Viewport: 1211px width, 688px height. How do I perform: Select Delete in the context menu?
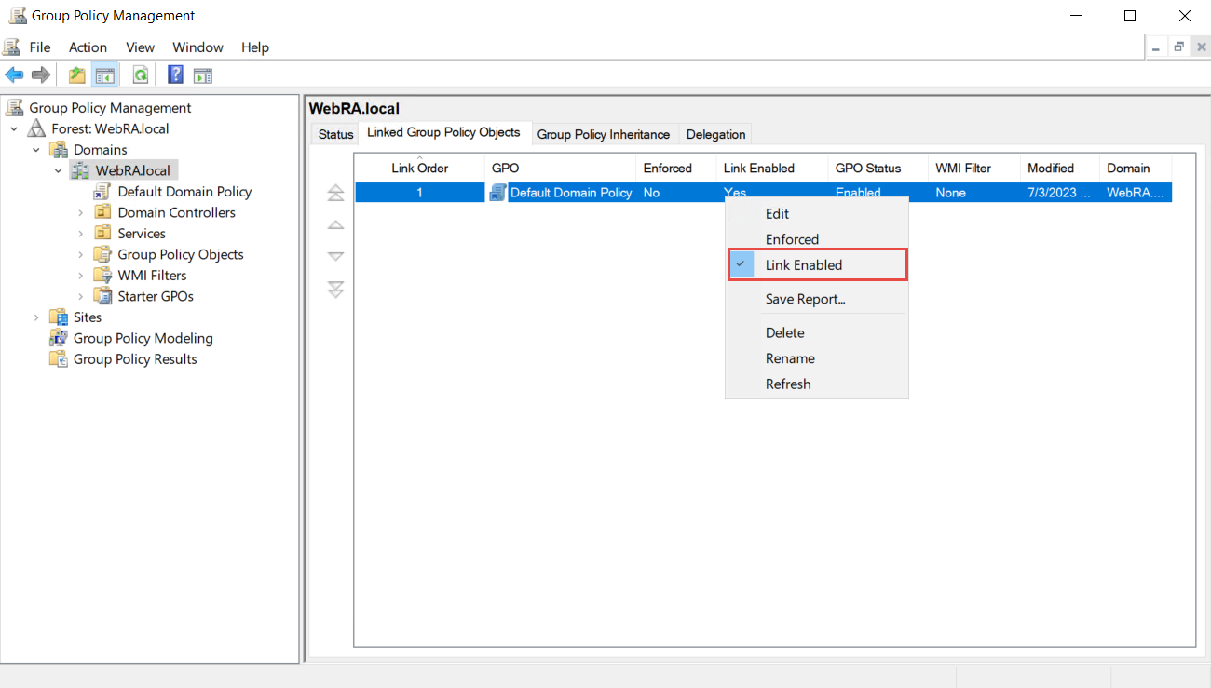tap(784, 332)
